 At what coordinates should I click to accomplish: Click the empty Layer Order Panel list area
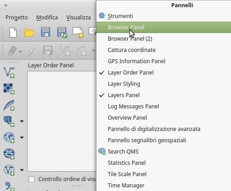pos(62,121)
